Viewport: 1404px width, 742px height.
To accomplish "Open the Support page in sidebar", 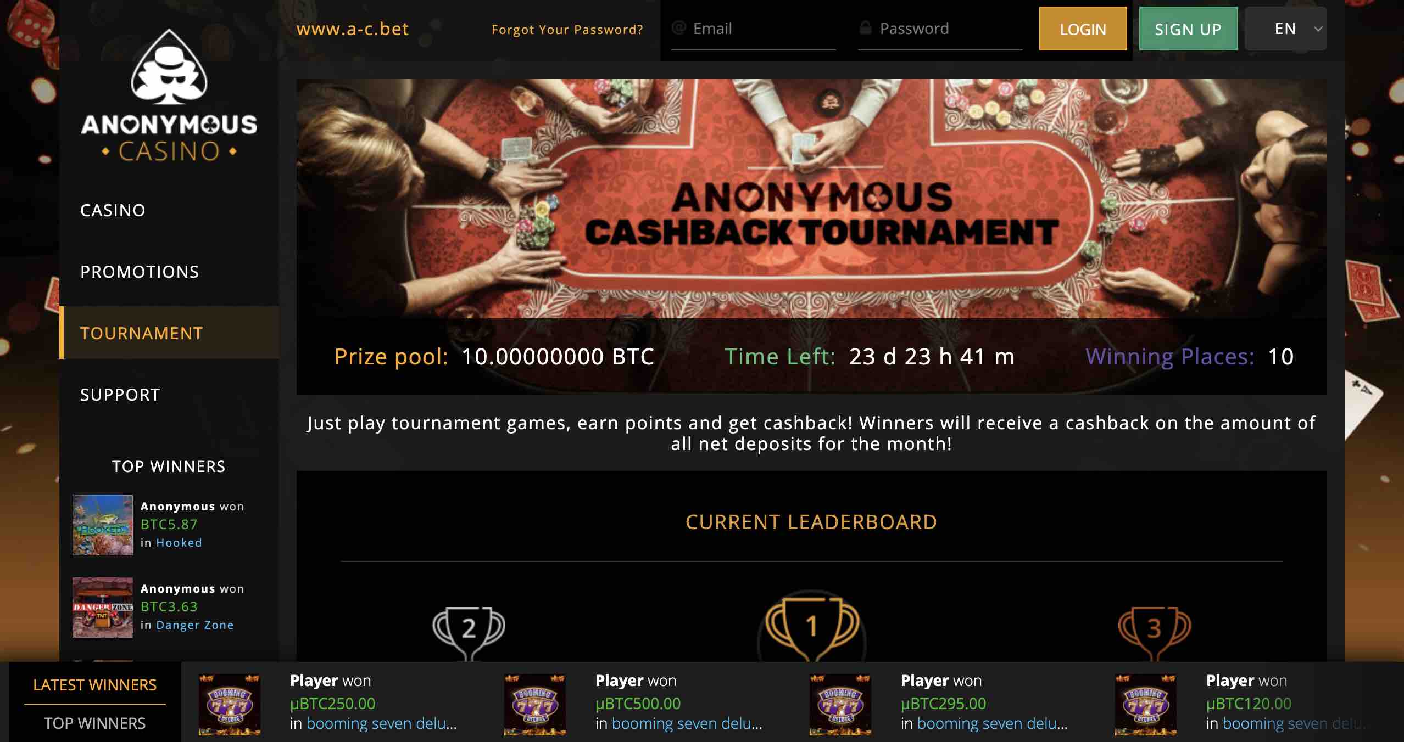I will (120, 395).
